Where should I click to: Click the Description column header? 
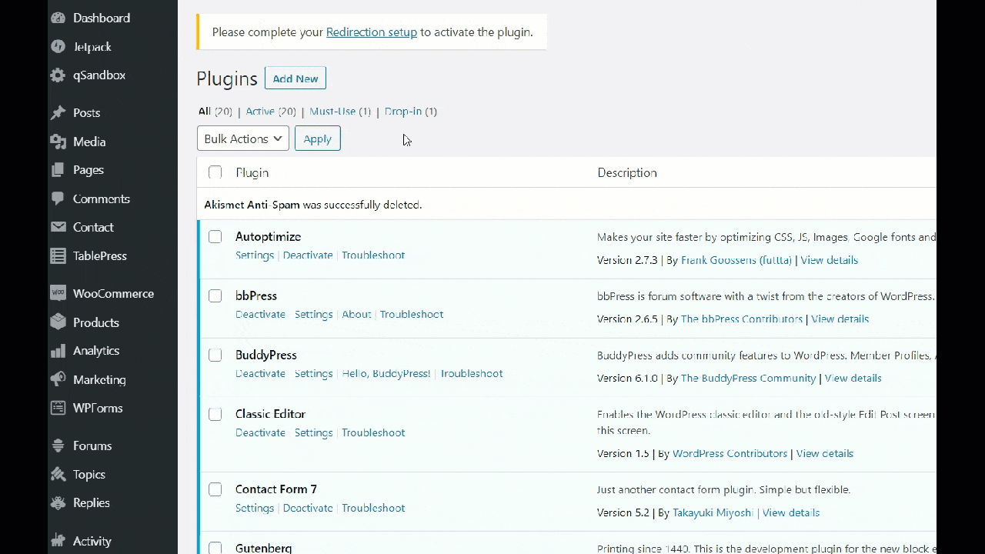click(x=627, y=172)
